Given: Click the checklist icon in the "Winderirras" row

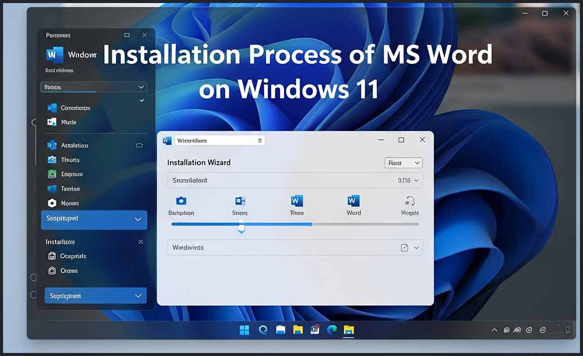Looking at the screenshot, I should tap(404, 248).
